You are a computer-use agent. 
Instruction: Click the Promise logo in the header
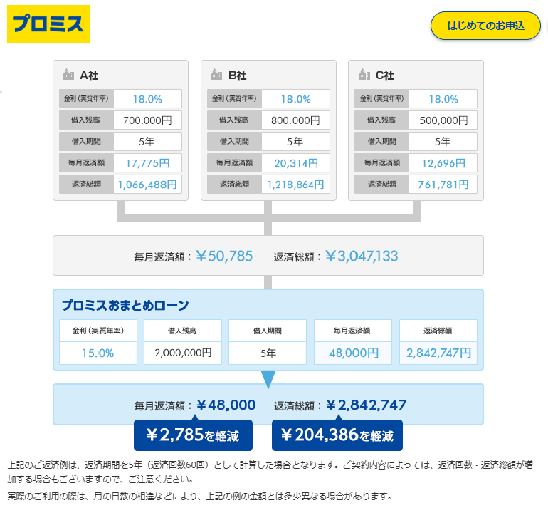[x=48, y=24]
